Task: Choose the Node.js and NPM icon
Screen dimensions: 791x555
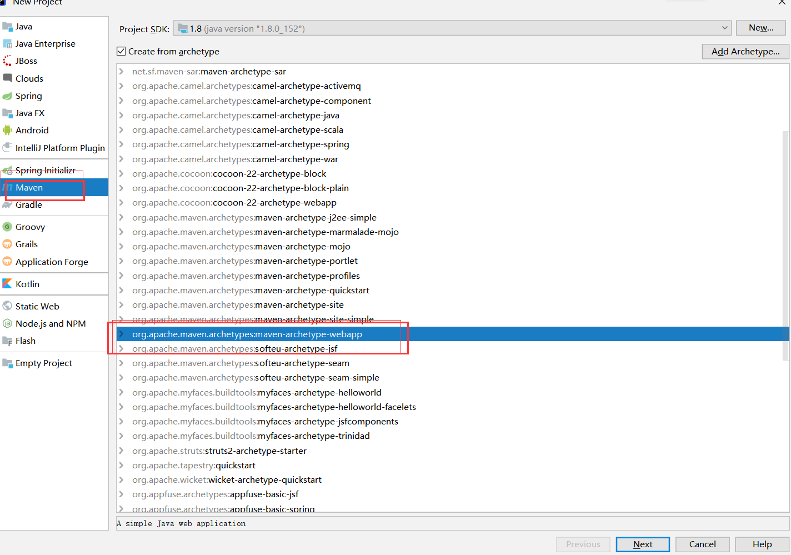Action: tap(7, 323)
